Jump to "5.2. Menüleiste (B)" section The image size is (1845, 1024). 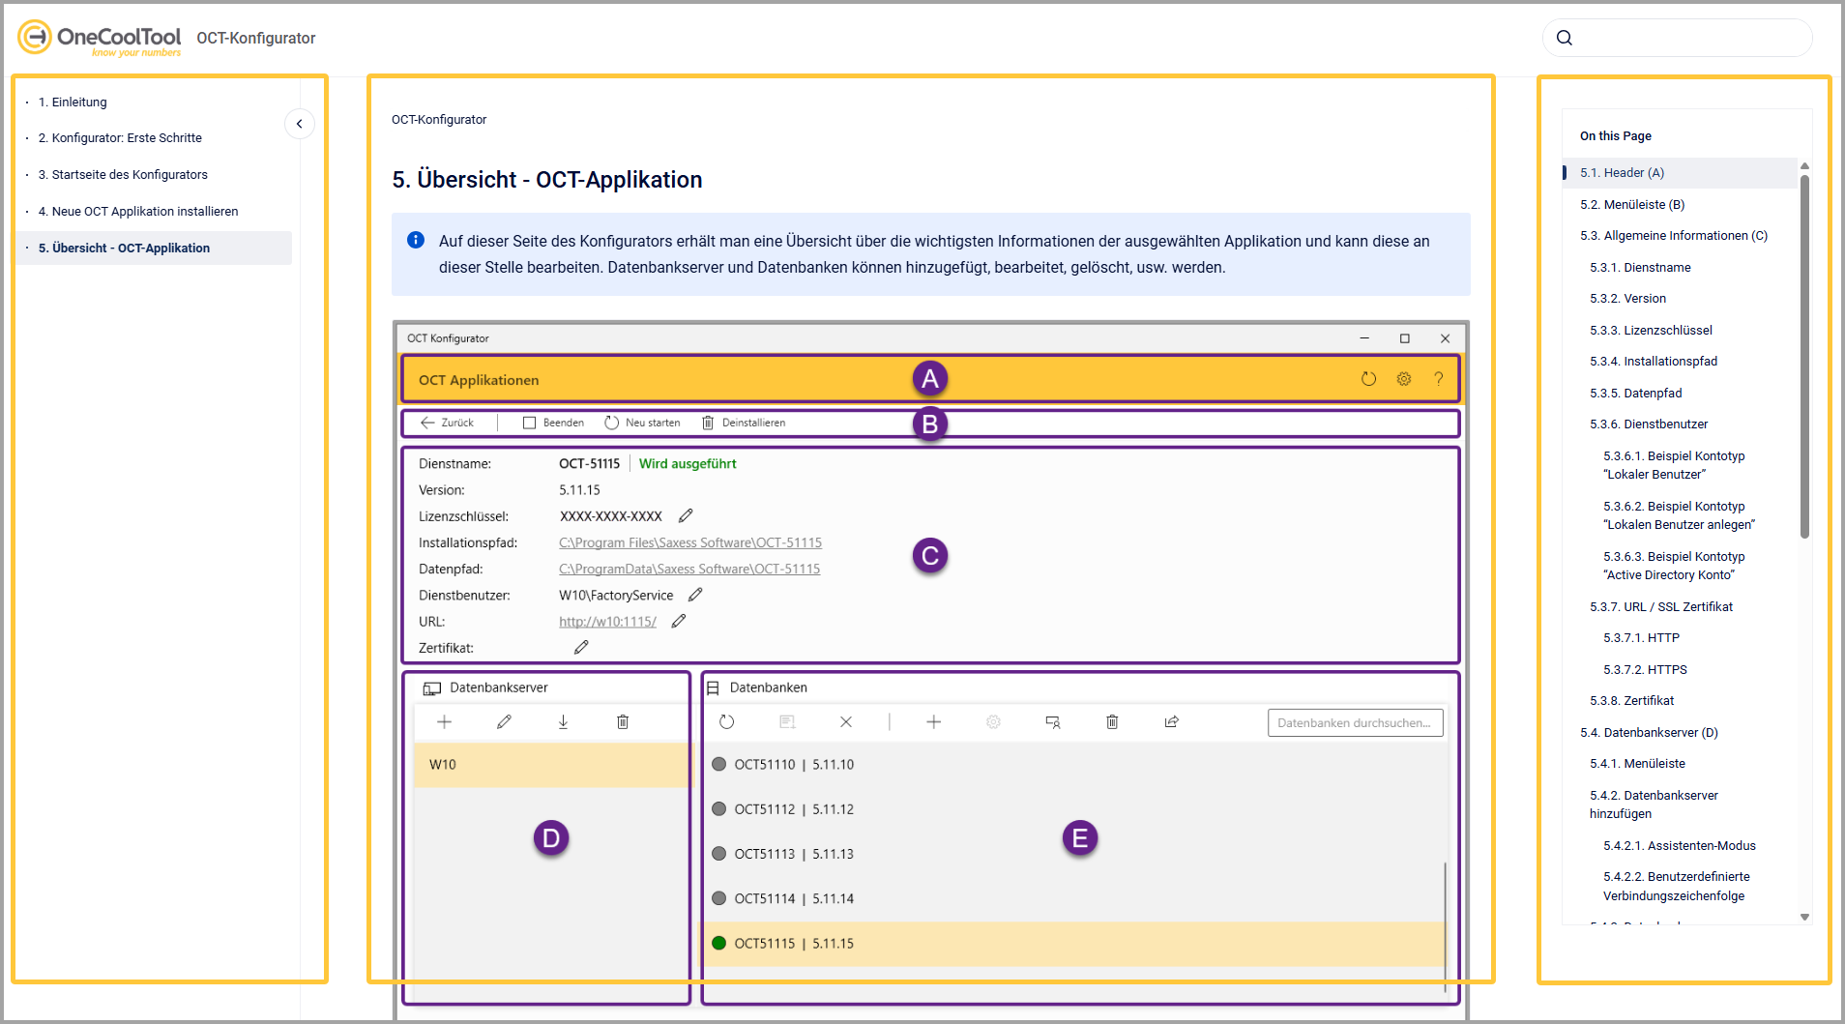click(x=1631, y=205)
